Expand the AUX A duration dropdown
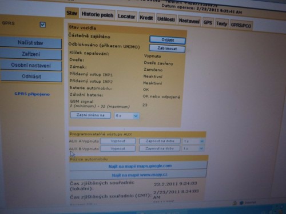Image resolution: width=286 pixels, height=214 pixels. click(x=193, y=142)
